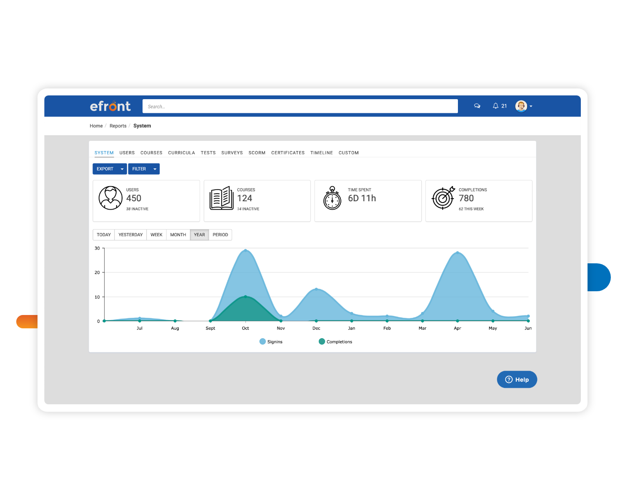The width and height of the screenshot is (625, 500).
Task: Select the MONTH time range option
Action: click(x=178, y=235)
